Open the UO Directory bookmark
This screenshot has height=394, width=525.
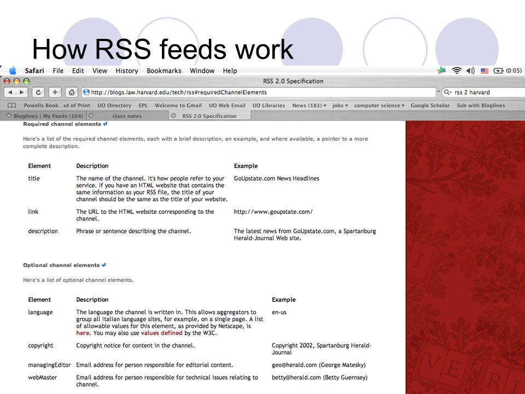click(114, 106)
